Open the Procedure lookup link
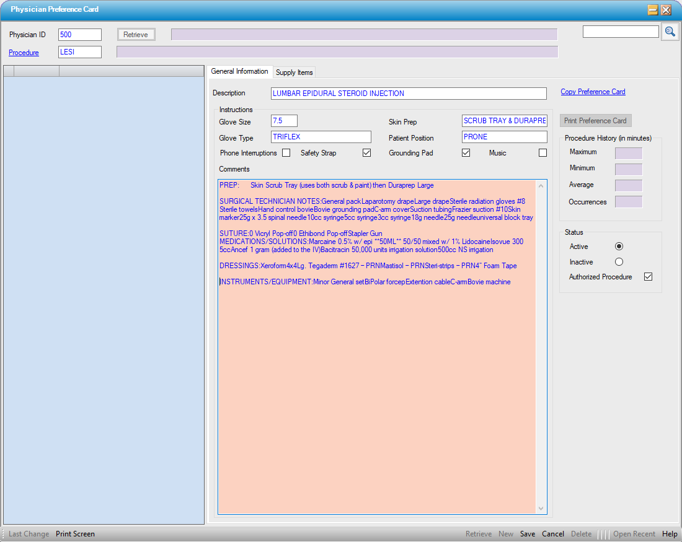The height and width of the screenshot is (542, 682). (24, 53)
